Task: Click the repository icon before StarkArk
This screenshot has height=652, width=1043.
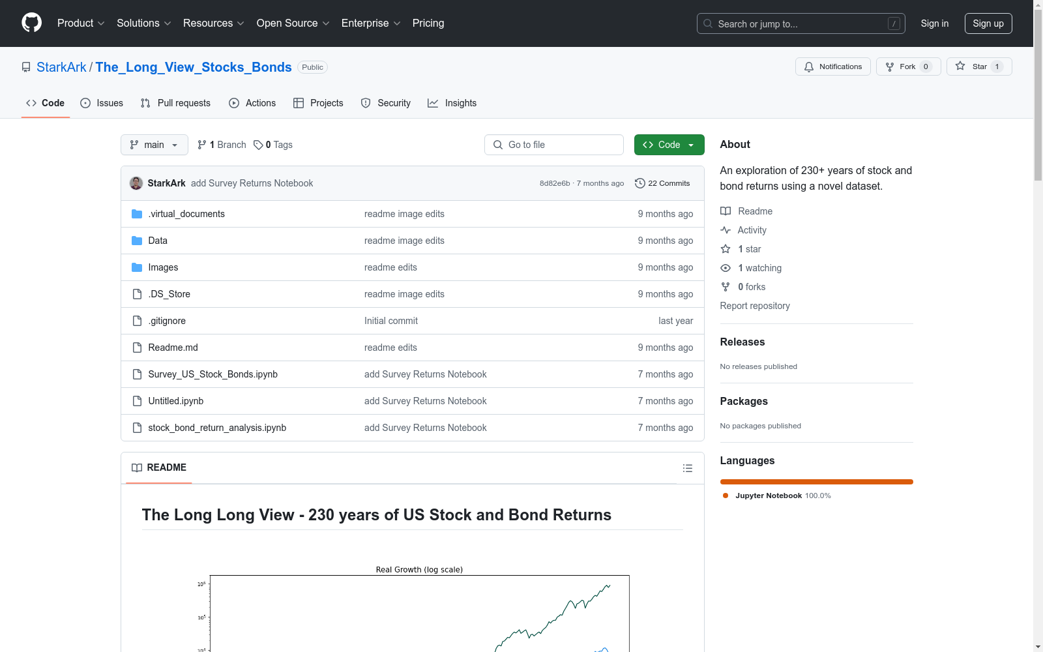Action: (x=26, y=67)
